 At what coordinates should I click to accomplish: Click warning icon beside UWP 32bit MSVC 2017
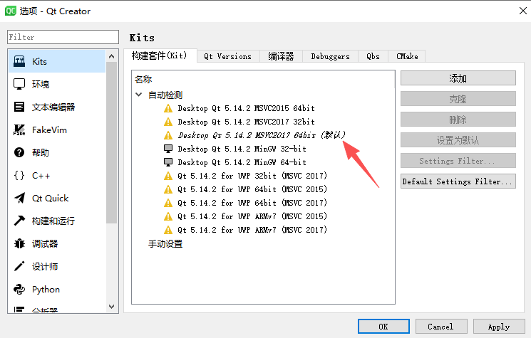[168, 176]
